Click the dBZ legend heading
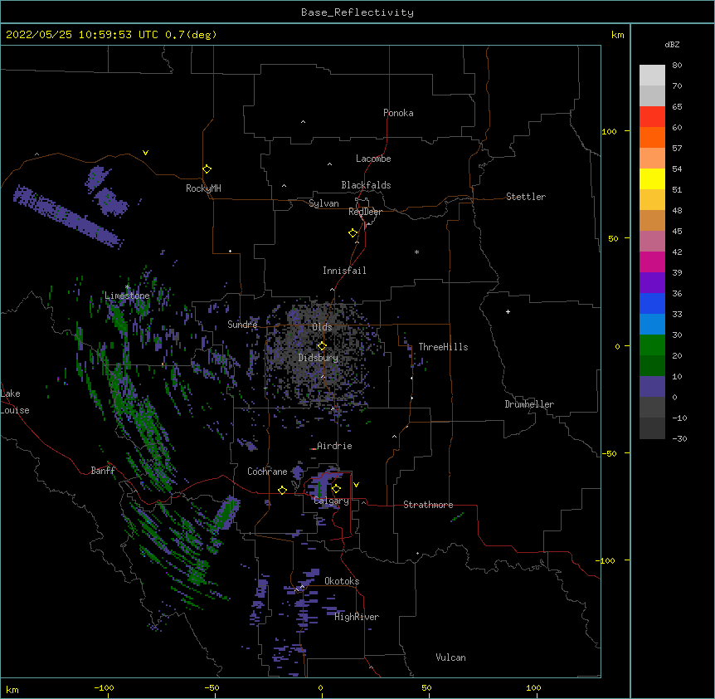Viewport: 715px width, 699px height. click(x=672, y=44)
